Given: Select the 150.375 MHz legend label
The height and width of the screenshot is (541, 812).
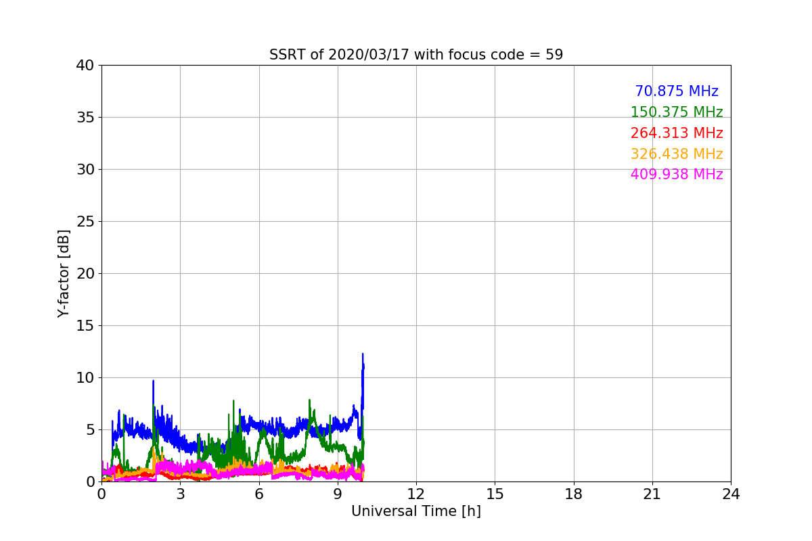Looking at the screenshot, I should coord(677,112).
